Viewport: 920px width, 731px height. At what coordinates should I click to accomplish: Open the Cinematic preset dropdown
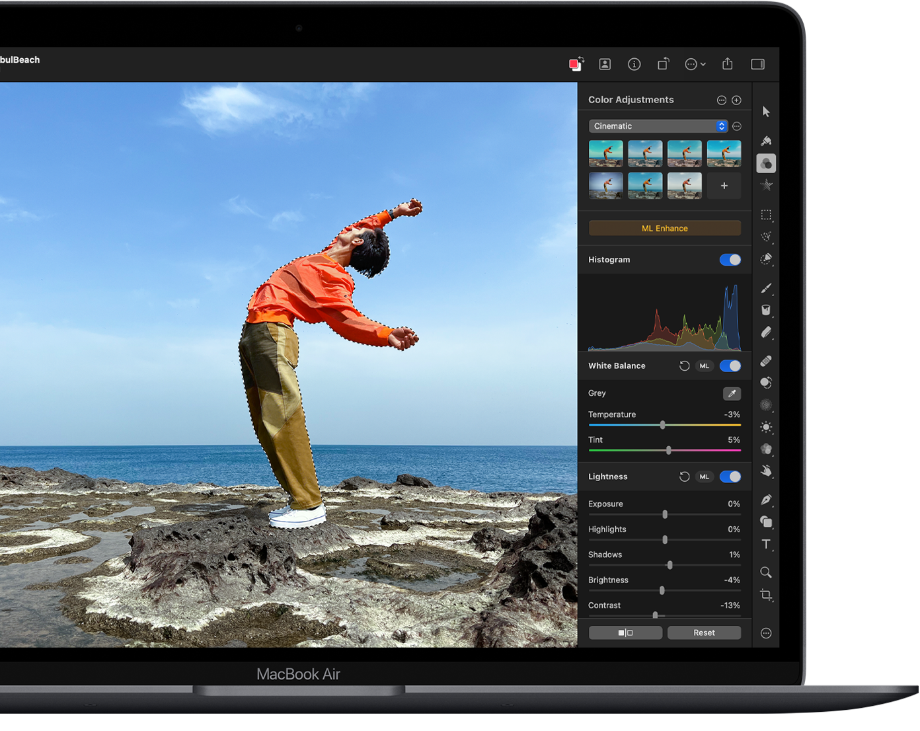tap(658, 126)
